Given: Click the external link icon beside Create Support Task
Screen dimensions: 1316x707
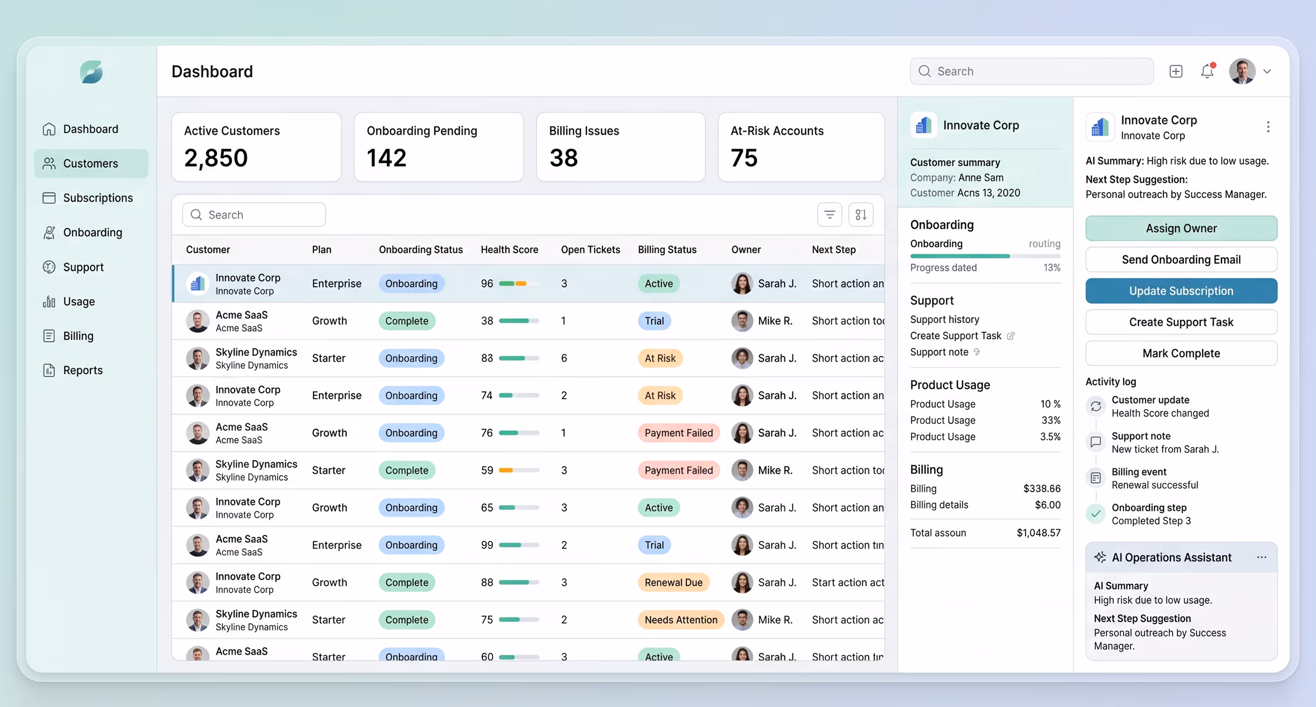Looking at the screenshot, I should coord(1010,336).
